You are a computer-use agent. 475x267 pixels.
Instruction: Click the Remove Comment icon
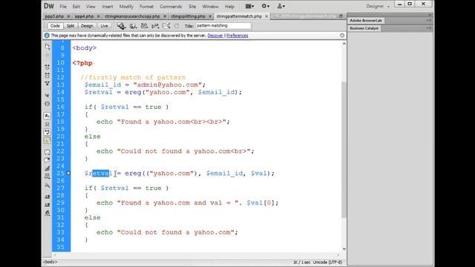pos(47,160)
